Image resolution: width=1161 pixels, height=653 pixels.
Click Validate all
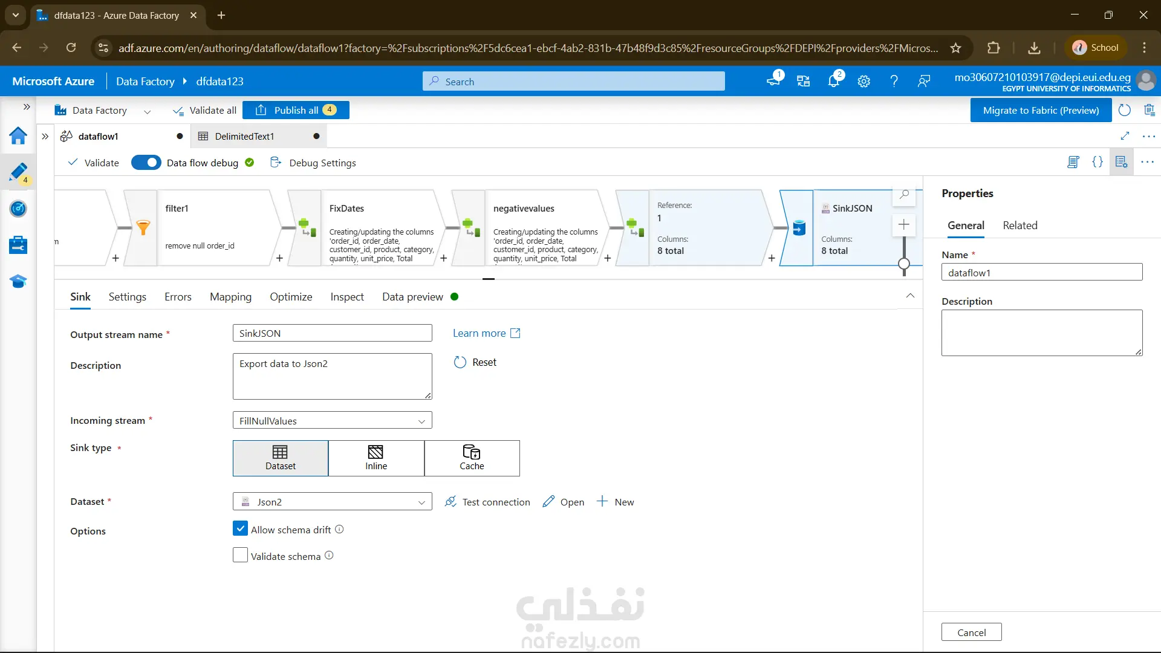click(204, 111)
